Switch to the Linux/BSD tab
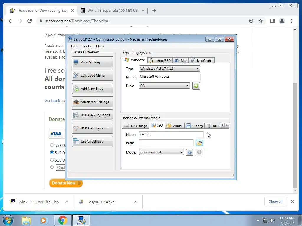 click(x=160, y=61)
